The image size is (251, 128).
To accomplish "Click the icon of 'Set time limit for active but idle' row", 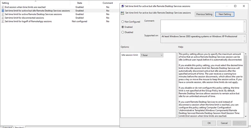I will pyautogui.click(x=3, y=11).
